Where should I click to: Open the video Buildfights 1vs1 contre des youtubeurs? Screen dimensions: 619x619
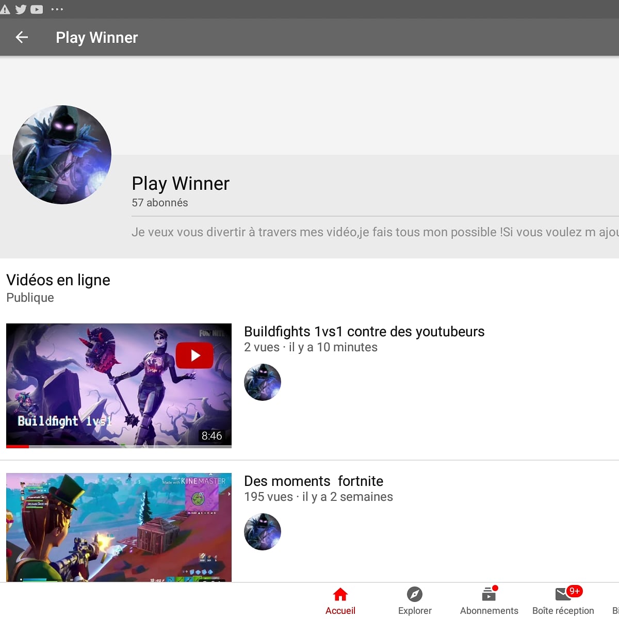[364, 332]
